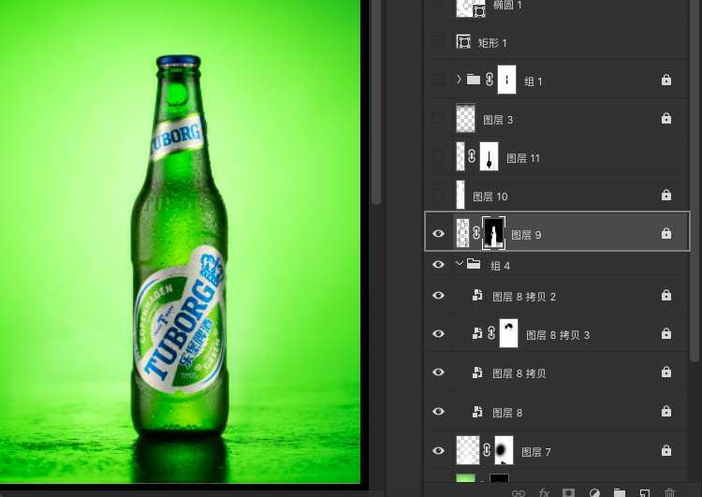Click lock icon on 图层 8 拷贝 3
This screenshot has height=497, width=702.
pyautogui.click(x=666, y=333)
